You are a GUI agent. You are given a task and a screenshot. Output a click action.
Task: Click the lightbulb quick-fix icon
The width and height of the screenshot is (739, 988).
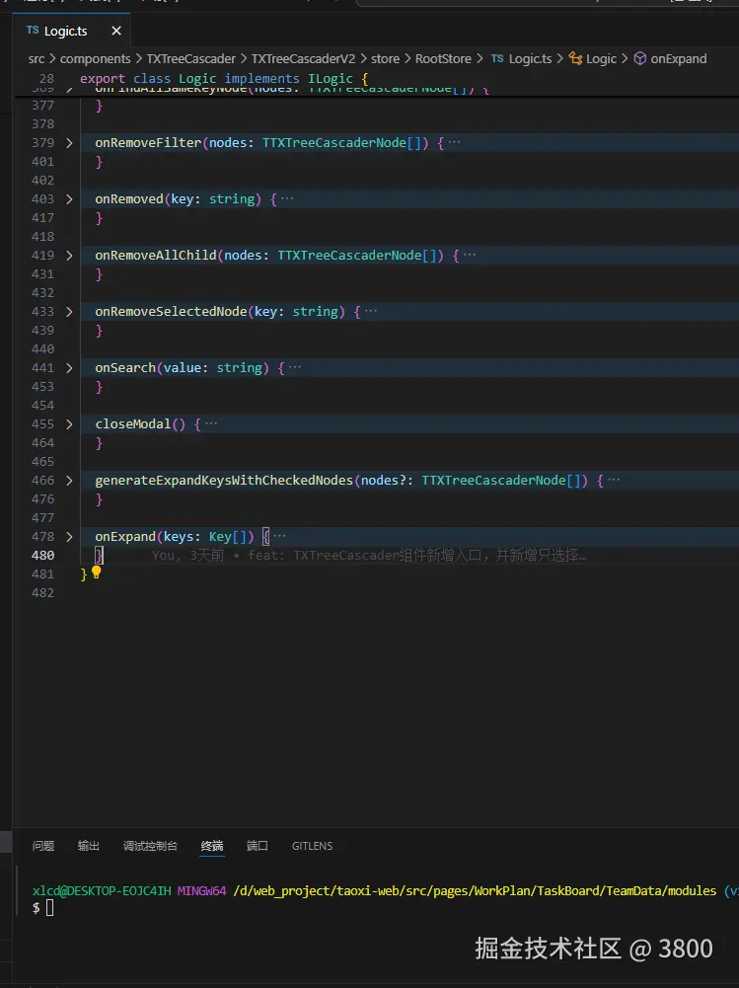[97, 572]
